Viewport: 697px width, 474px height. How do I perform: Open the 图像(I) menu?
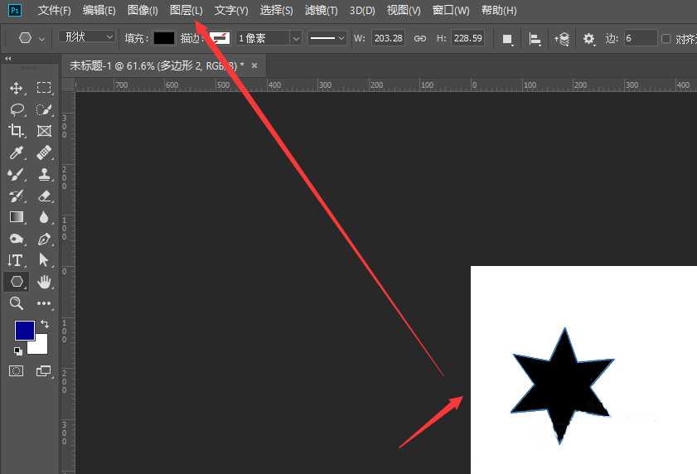tap(143, 10)
